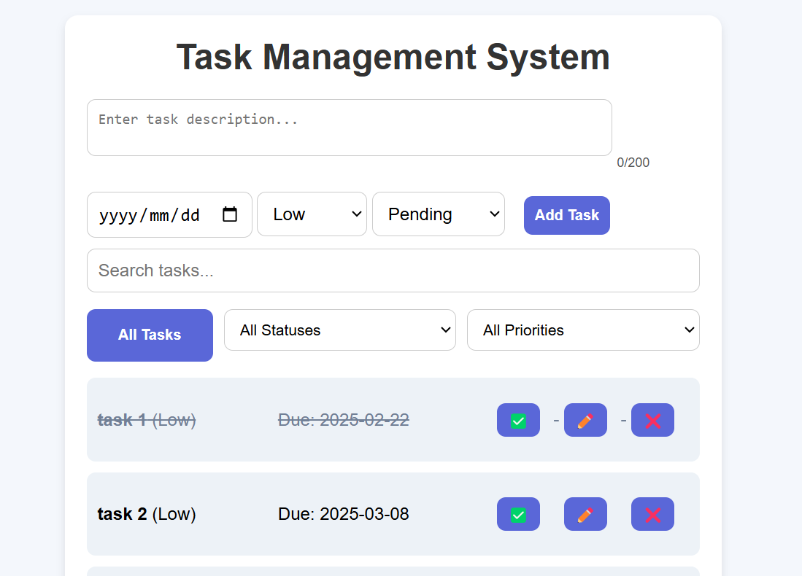Click the yyyy/mm/dd due date field
This screenshot has width=802, height=576.
point(169,214)
